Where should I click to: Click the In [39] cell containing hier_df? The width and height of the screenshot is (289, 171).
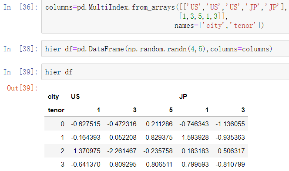coord(165,72)
